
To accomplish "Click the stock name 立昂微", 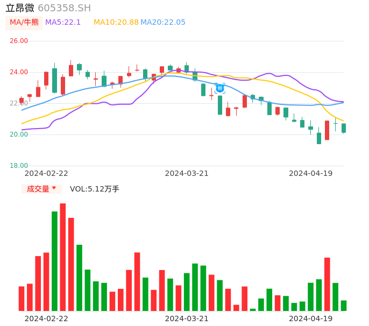I will 20,8.
